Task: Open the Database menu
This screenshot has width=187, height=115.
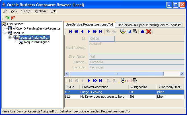Action: [x=40, y=11]
